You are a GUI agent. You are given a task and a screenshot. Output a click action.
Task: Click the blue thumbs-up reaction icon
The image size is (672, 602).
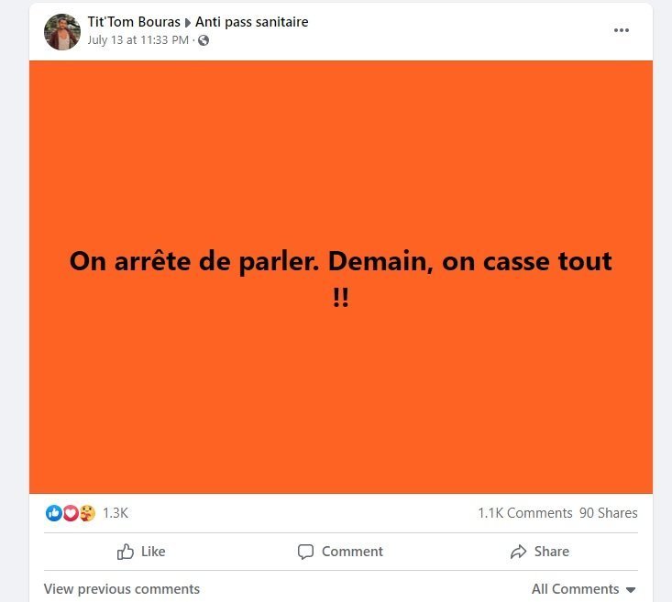point(54,513)
